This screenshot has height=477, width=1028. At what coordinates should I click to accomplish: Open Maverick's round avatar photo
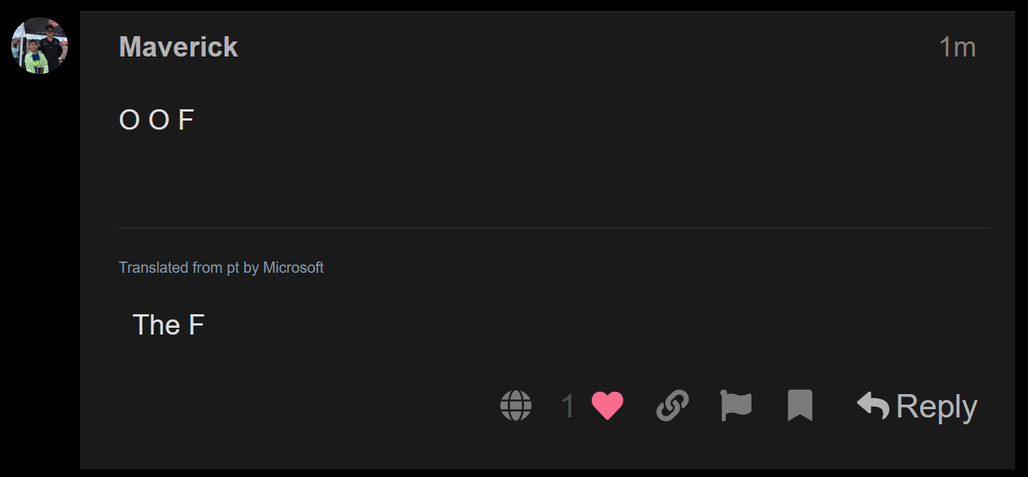[x=40, y=46]
